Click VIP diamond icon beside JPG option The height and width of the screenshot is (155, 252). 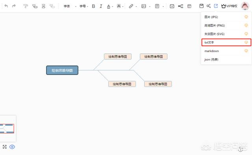click(246, 17)
